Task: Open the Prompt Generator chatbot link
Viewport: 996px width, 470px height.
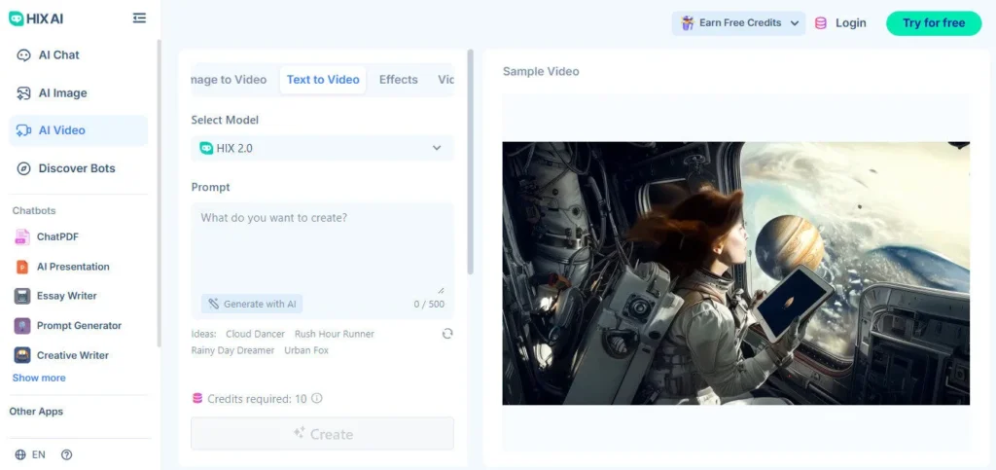Action: (x=79, y=326)
